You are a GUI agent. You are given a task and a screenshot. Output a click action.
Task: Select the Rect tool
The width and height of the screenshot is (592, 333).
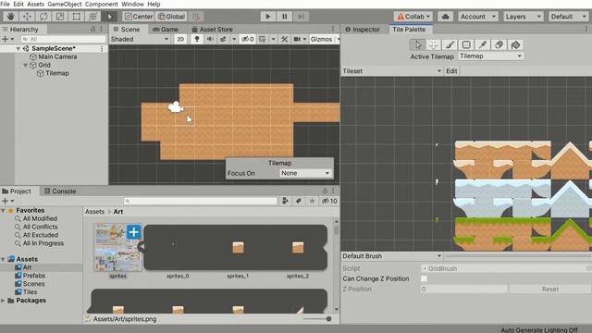[x=77, y=17]
